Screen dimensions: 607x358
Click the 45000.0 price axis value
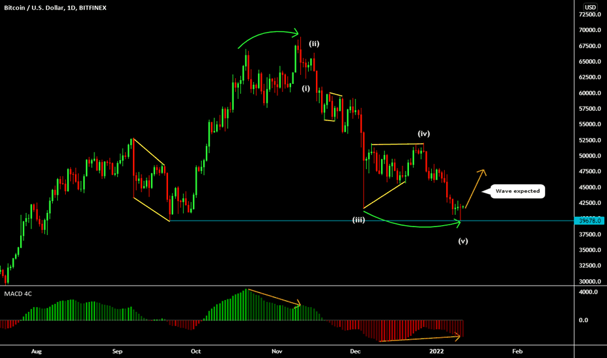[x=590, y=187]
